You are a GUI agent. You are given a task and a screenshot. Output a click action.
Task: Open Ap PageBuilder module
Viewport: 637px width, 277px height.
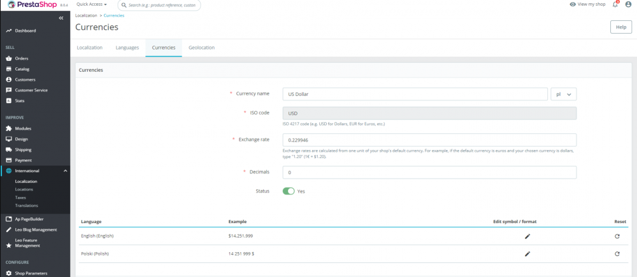coord(29,219)
